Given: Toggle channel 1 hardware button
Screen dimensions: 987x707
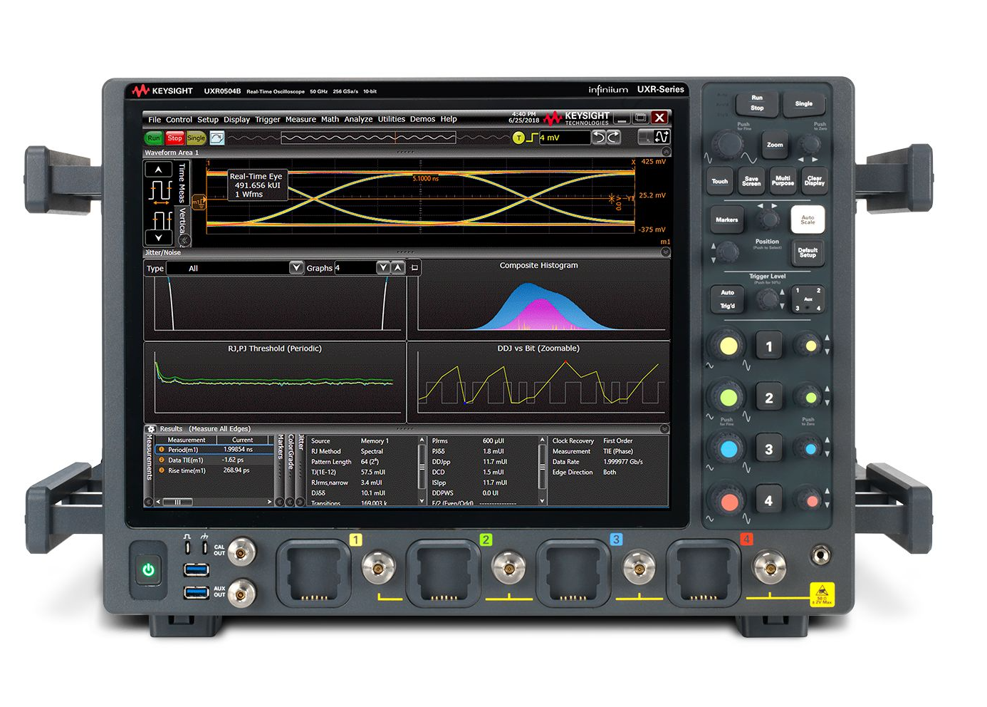Looking at the screenshot, I should 768,347.
